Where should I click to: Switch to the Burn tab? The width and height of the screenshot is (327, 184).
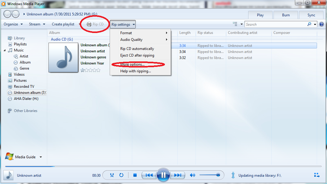point(285,15)
